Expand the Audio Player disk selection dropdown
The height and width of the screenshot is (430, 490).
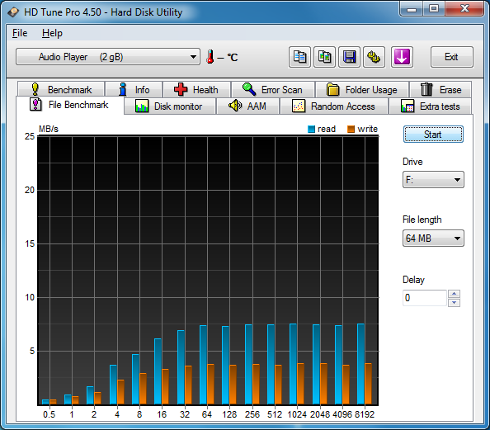[x=108, y=57]
